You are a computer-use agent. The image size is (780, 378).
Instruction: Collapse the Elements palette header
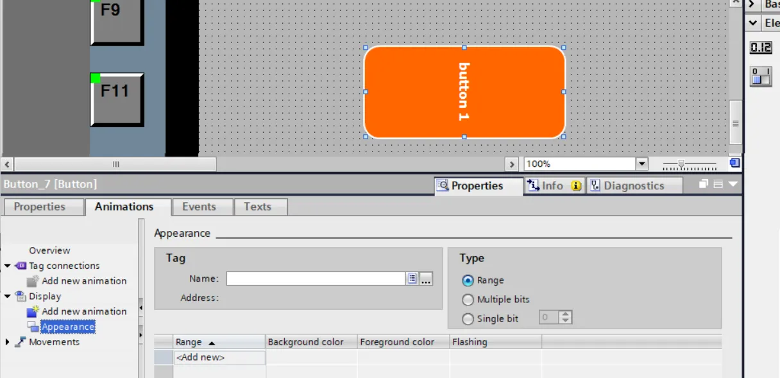point(753,23)
